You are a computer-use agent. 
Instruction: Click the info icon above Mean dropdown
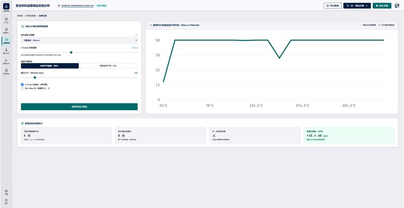[x=136, y=35]
